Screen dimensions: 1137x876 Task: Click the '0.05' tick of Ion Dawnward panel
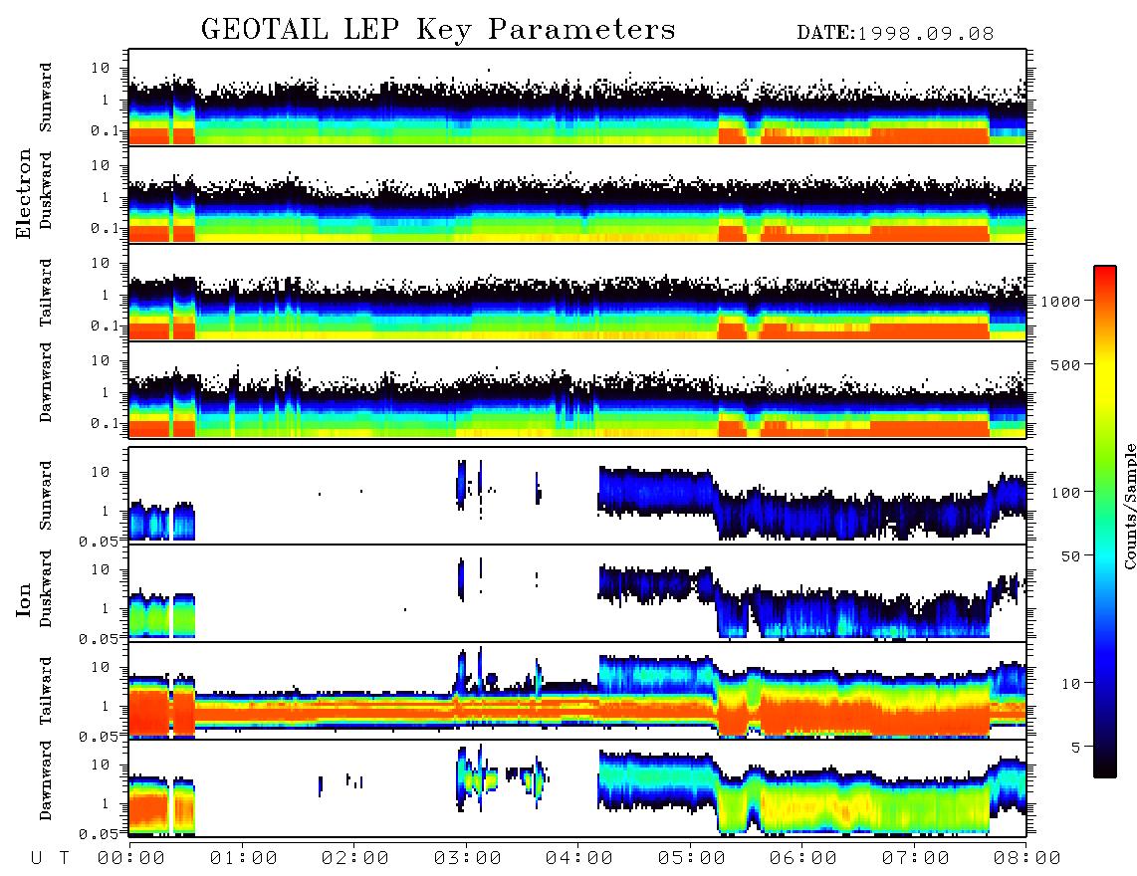[x=99, y=834]
